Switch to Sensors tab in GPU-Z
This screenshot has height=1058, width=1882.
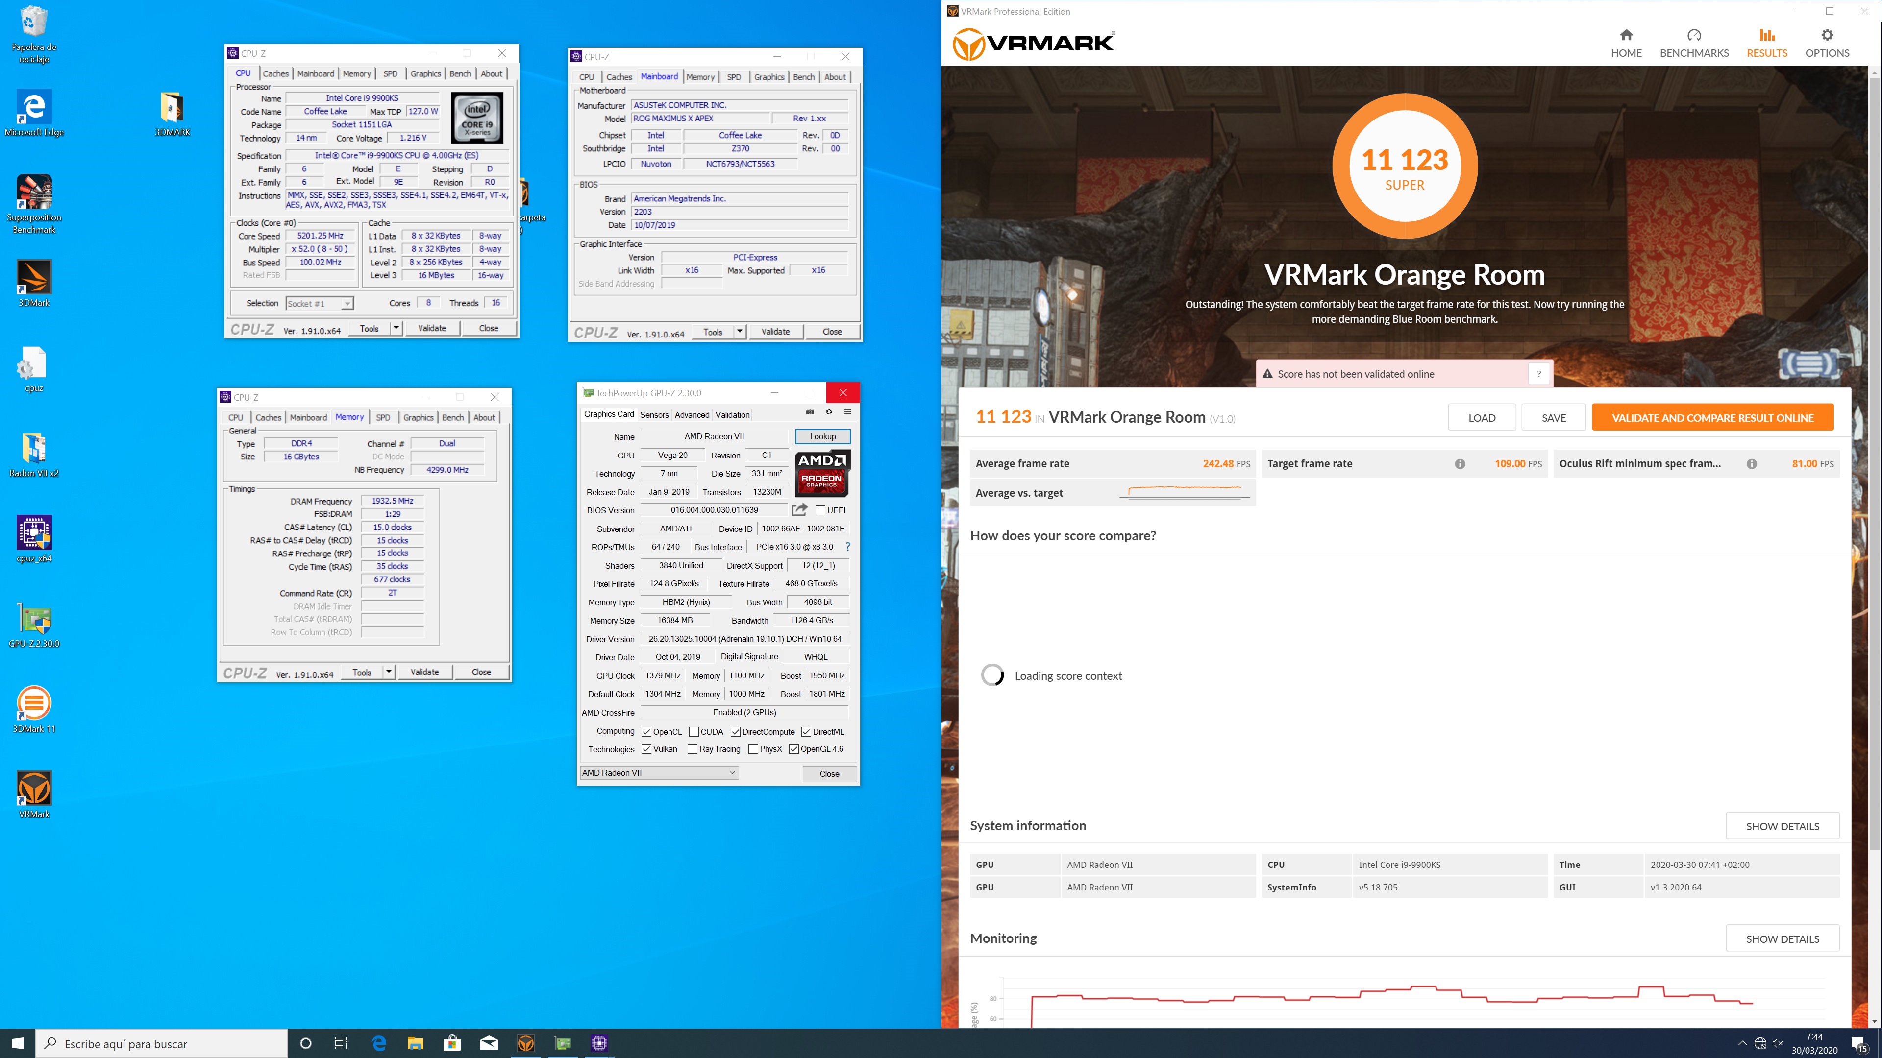tap(654, 415)
